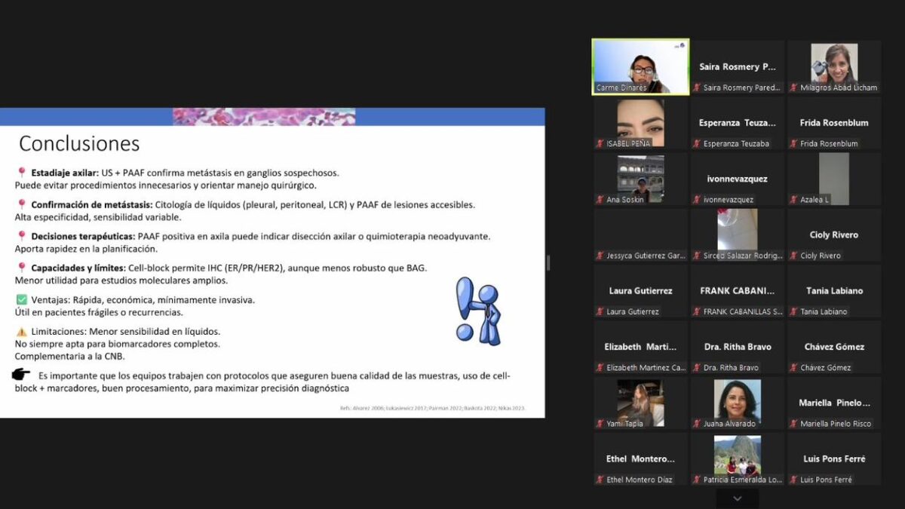
Task: Click the muted mic icon for Tania Labiano
Action: pyautogui.click(x=793, y=311)
